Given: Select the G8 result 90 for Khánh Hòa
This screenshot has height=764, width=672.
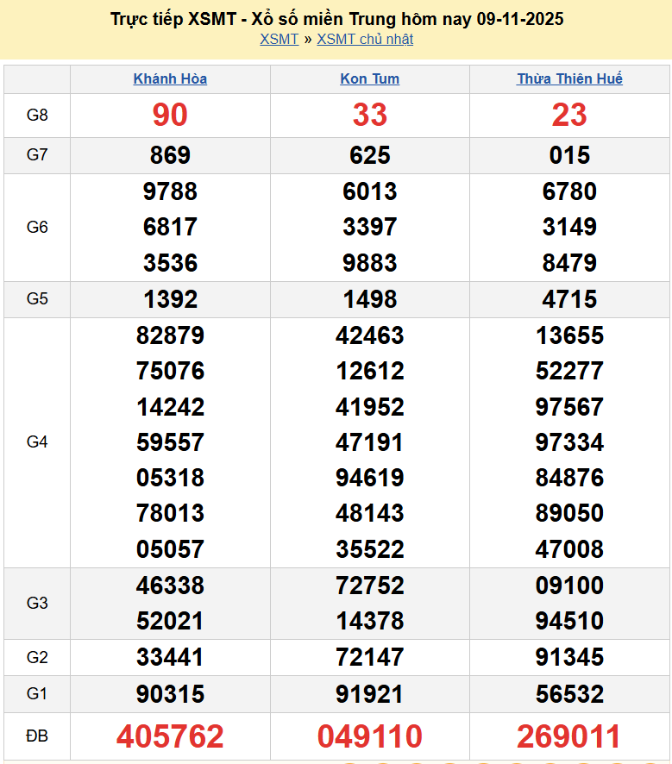Looking at the screenshot, I should [x=170, y=115].
